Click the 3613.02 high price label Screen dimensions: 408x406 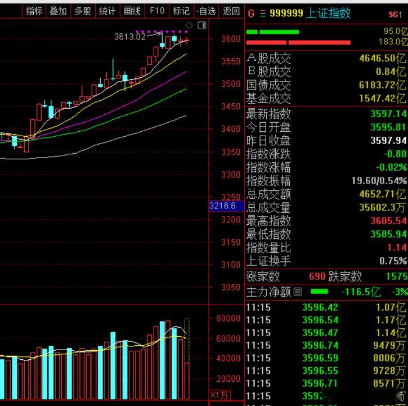coord(130,37)
